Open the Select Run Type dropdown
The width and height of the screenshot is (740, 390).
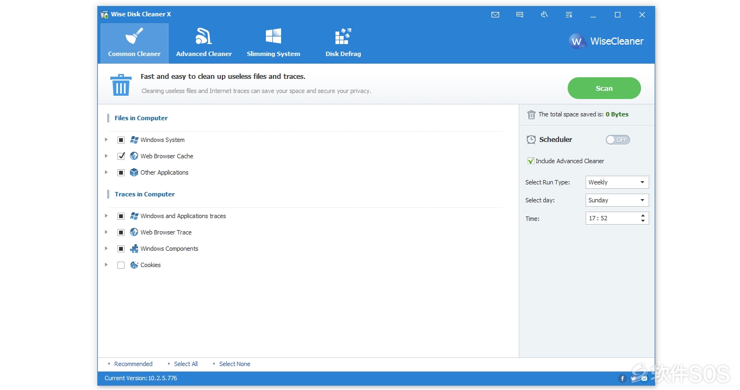(617, 182)
